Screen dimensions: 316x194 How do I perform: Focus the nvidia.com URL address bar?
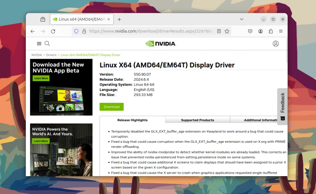152,31
